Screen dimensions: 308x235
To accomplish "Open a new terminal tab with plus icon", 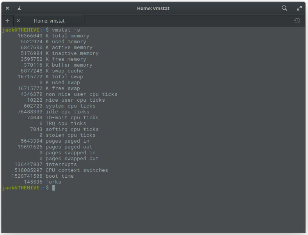I will click(7, 21).
